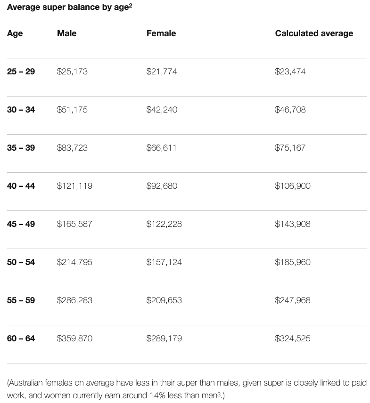Image resolution: width=370 pixels, height=403 pixels.
Task: Select the 50 – 54 age row label
Action: pyautogui.click(x=21, y=262)
